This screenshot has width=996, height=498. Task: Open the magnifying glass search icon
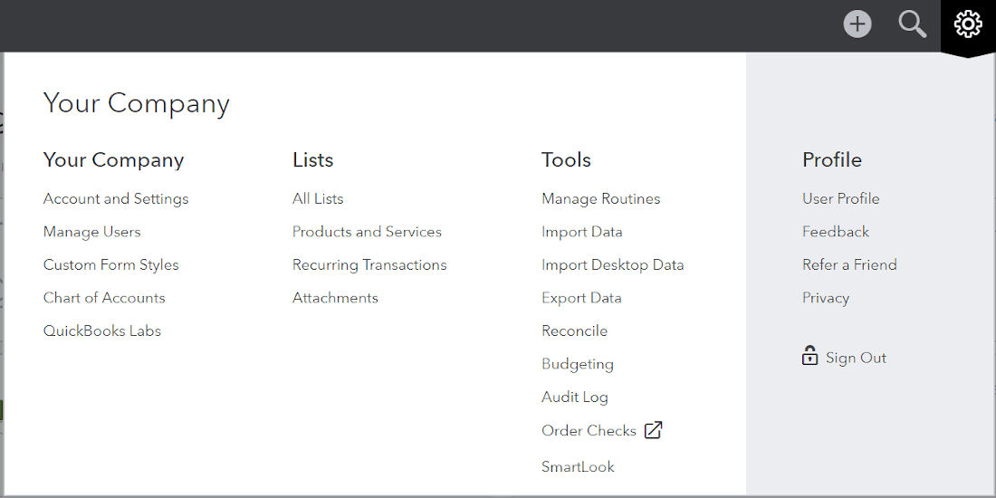(913, 24)
